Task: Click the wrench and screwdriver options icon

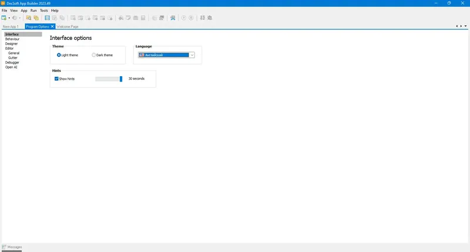Action: point(173,18)
